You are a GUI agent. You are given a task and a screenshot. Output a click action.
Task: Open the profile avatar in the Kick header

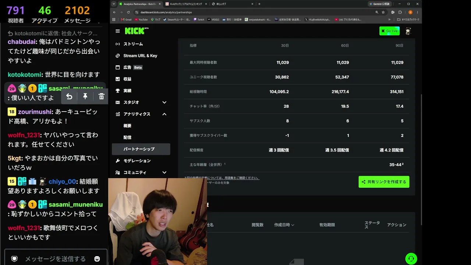pos(408,31)
